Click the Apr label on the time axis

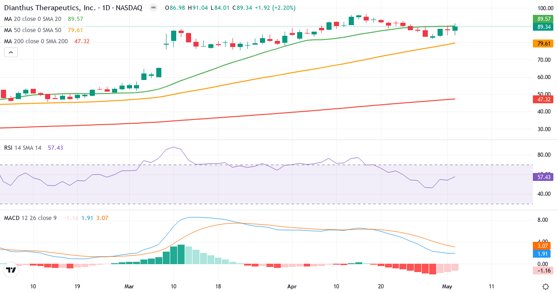coord(292,286)
